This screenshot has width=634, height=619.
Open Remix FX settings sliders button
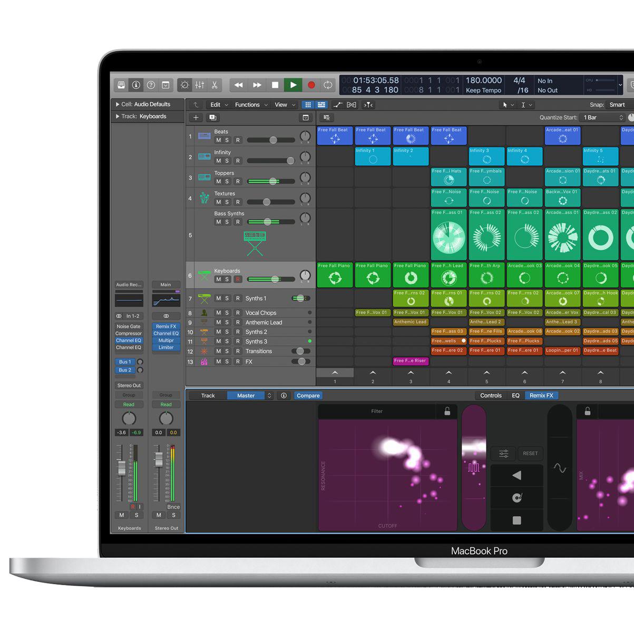pyautogui.click(x=504, y=453)
